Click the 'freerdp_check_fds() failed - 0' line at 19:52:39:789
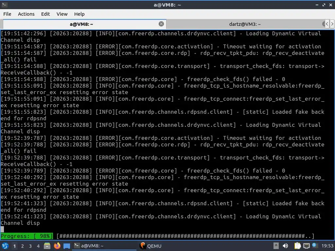Screen dimensions: 335x251 143,171
